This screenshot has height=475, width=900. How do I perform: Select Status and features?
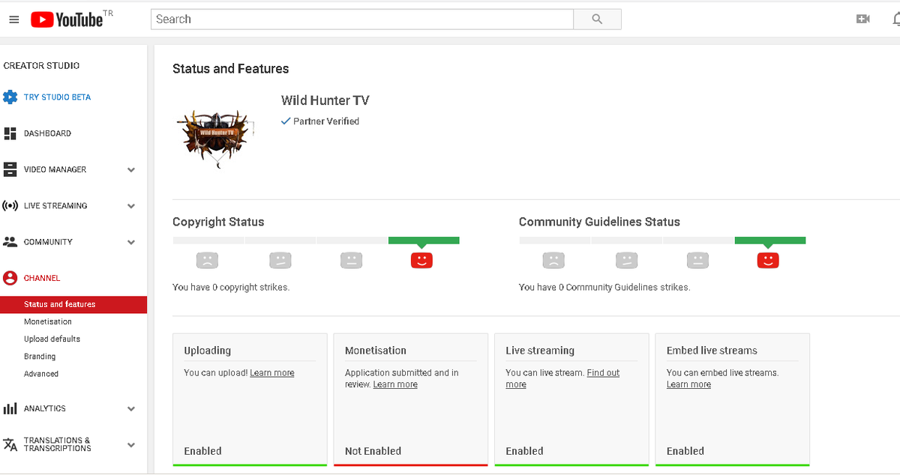tap(73, 304)
